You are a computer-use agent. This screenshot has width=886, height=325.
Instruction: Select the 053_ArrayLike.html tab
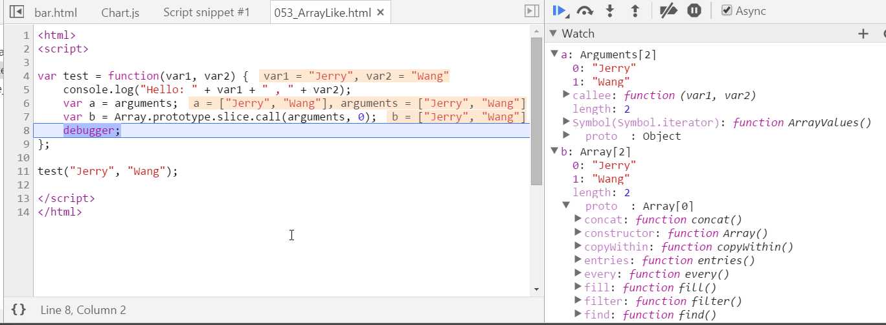pos(323,12)
